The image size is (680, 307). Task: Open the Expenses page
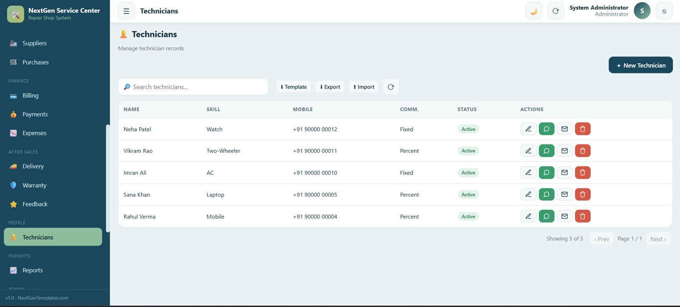click(x=53, y=133)
